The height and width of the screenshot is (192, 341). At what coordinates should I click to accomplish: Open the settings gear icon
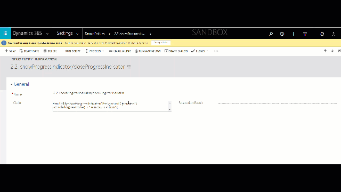click(x=322, y=34)
